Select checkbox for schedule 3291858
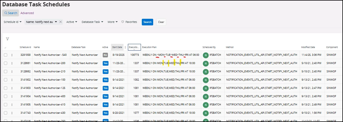 [x=6, y=55]
